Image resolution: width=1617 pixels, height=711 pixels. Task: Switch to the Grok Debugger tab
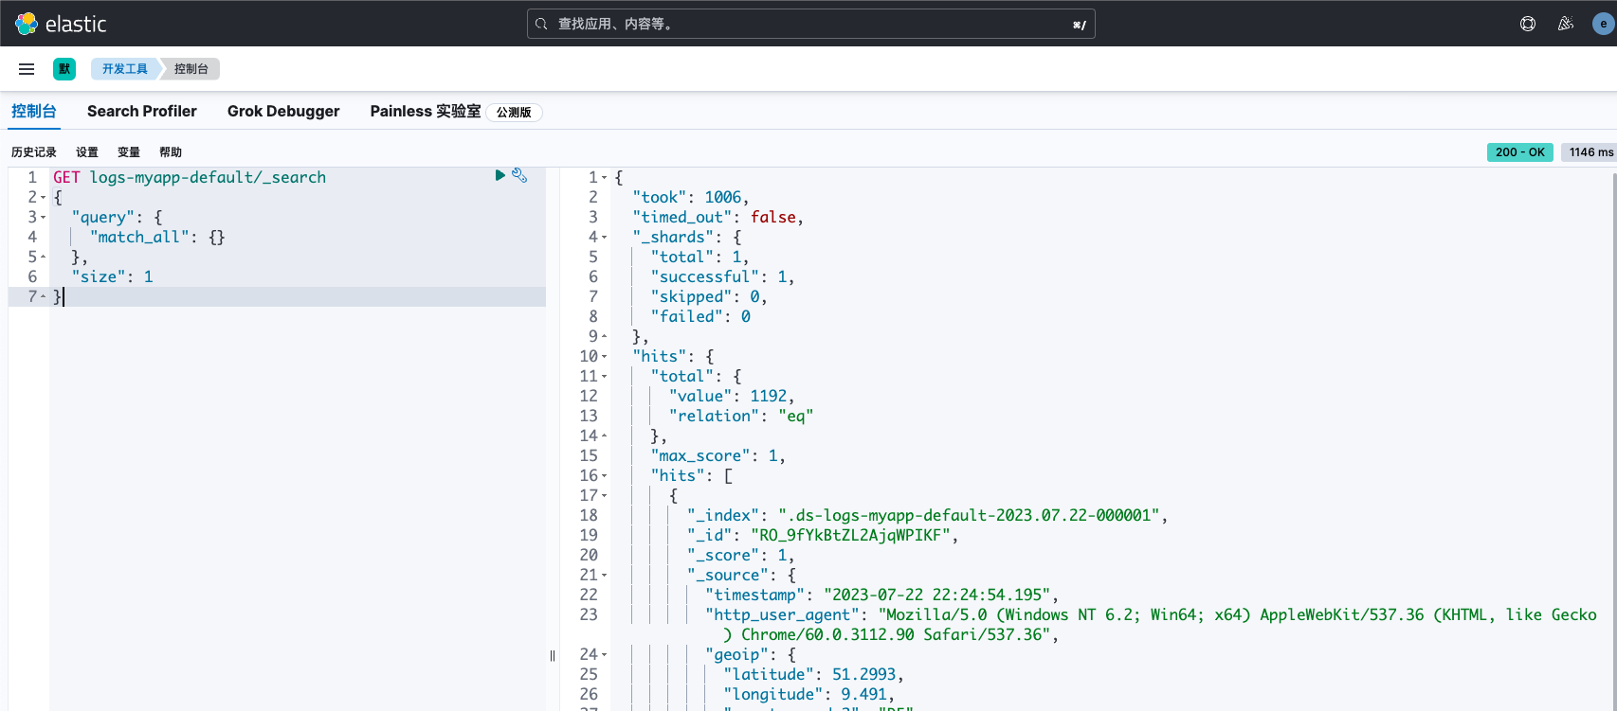tap(283, 111)
